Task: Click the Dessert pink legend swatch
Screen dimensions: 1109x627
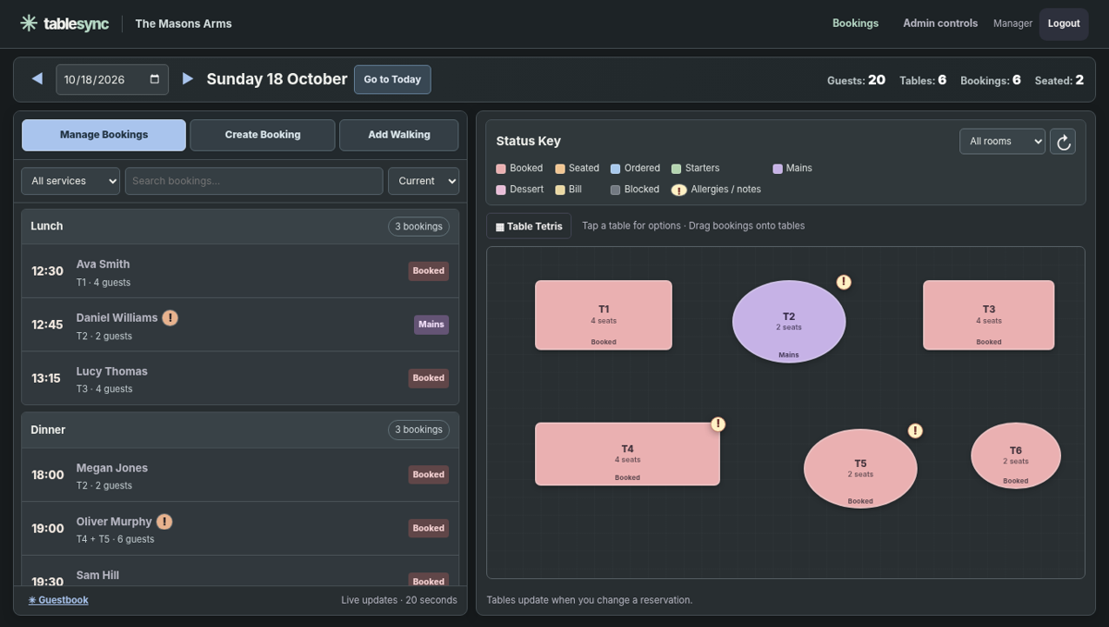Action: pos(501,190)
